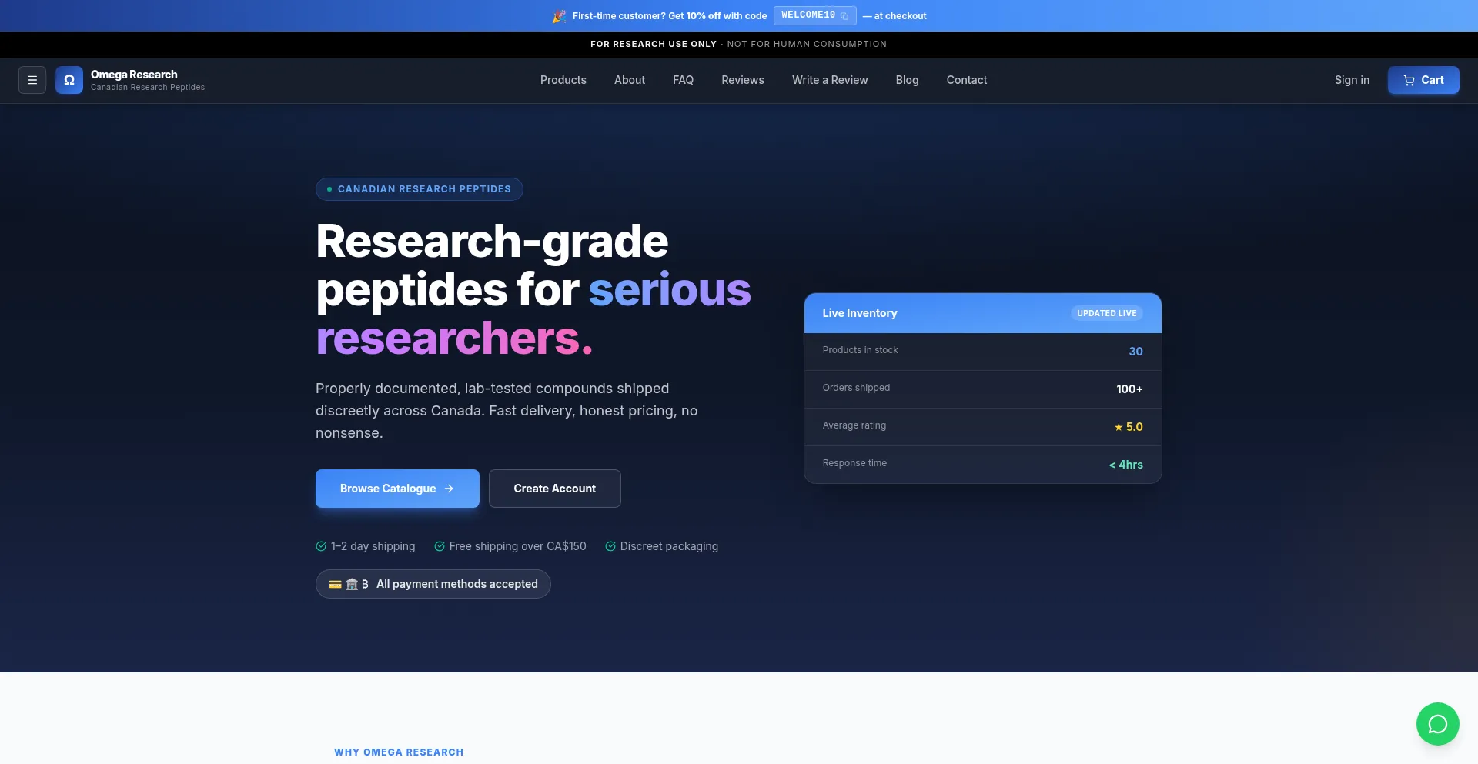Click Free shipping over CA$150 text

click(517, 546)
